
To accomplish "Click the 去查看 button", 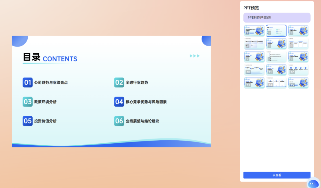I will (x=276, y=175).
